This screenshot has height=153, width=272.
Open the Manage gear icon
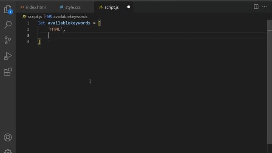(8, 151)
